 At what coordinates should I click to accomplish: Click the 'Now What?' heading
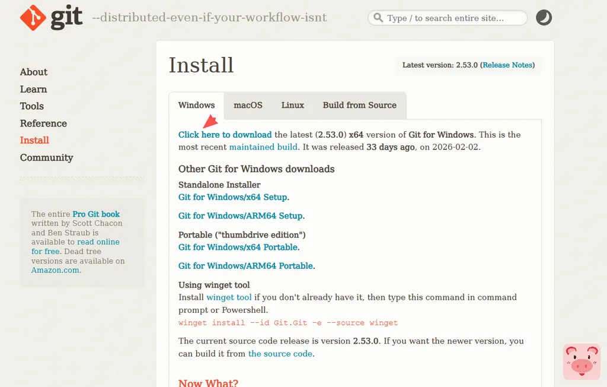click(x=208, y=383)
